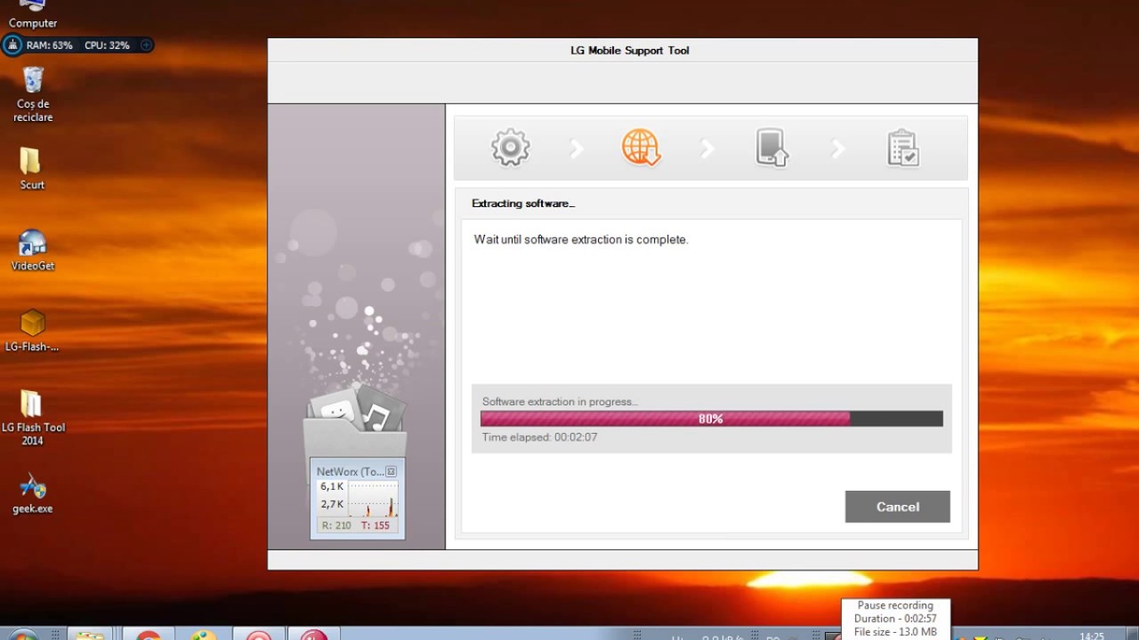Viewport: 1139px width, 640px height.
Task: Click the icon left of RAM meter
Action: pos(12,44)
